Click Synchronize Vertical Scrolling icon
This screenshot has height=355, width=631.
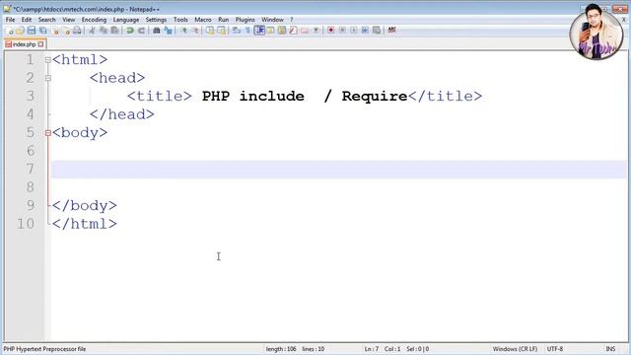tap(210, 31)
